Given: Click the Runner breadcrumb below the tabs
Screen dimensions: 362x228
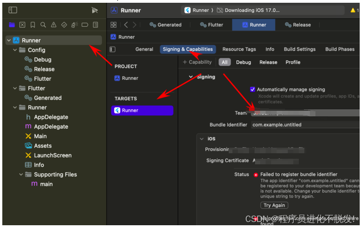Looking at the screenshot, I should coord(123,37).
